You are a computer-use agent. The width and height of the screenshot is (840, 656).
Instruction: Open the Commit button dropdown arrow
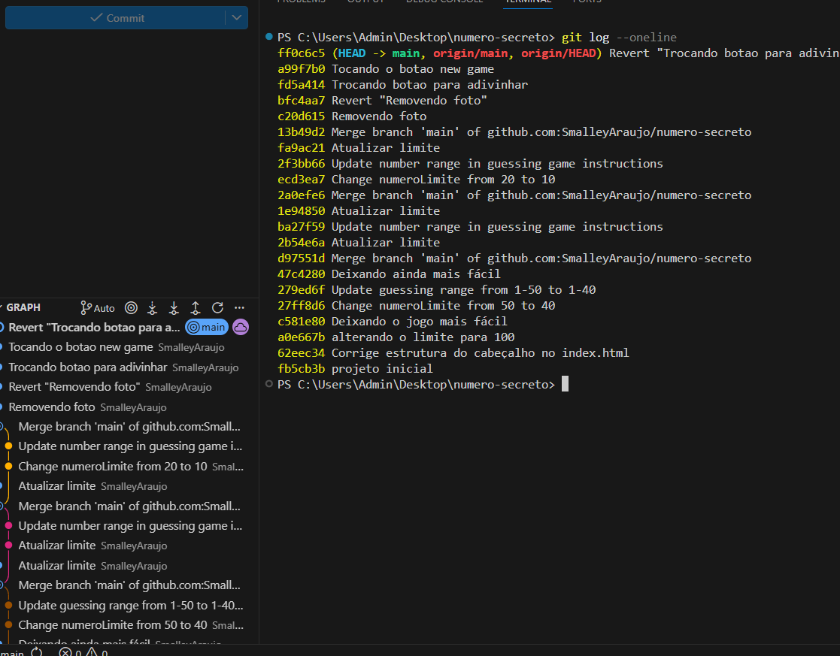point(236,17)
